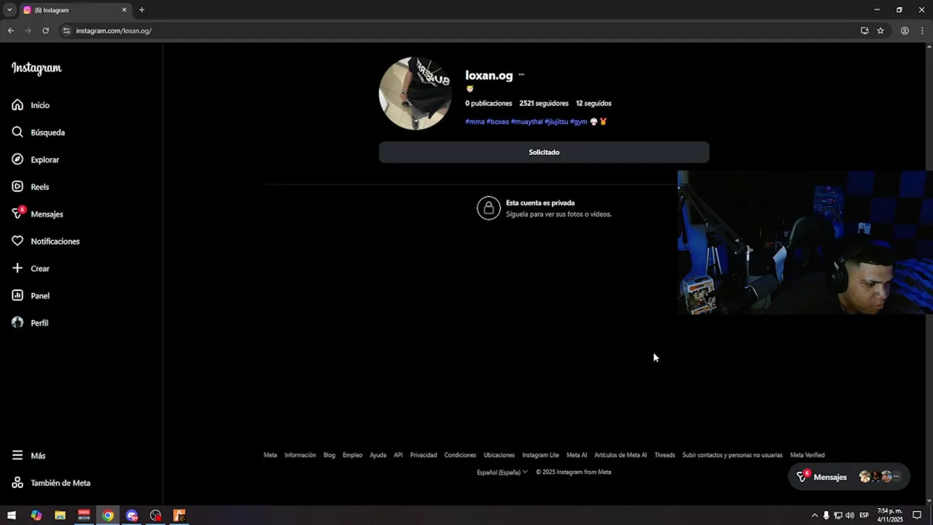Open the Blog footer link

click(x=329, y=455)
